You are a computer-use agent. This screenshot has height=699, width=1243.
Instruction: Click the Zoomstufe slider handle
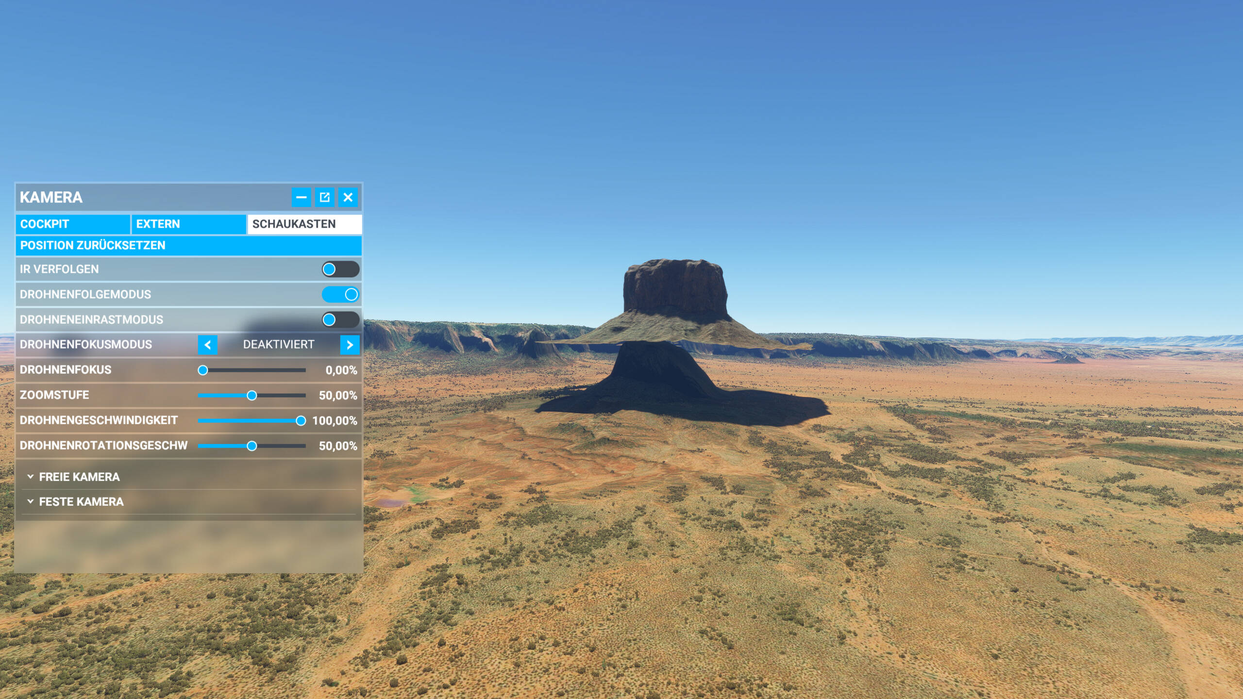coord(252,395)
